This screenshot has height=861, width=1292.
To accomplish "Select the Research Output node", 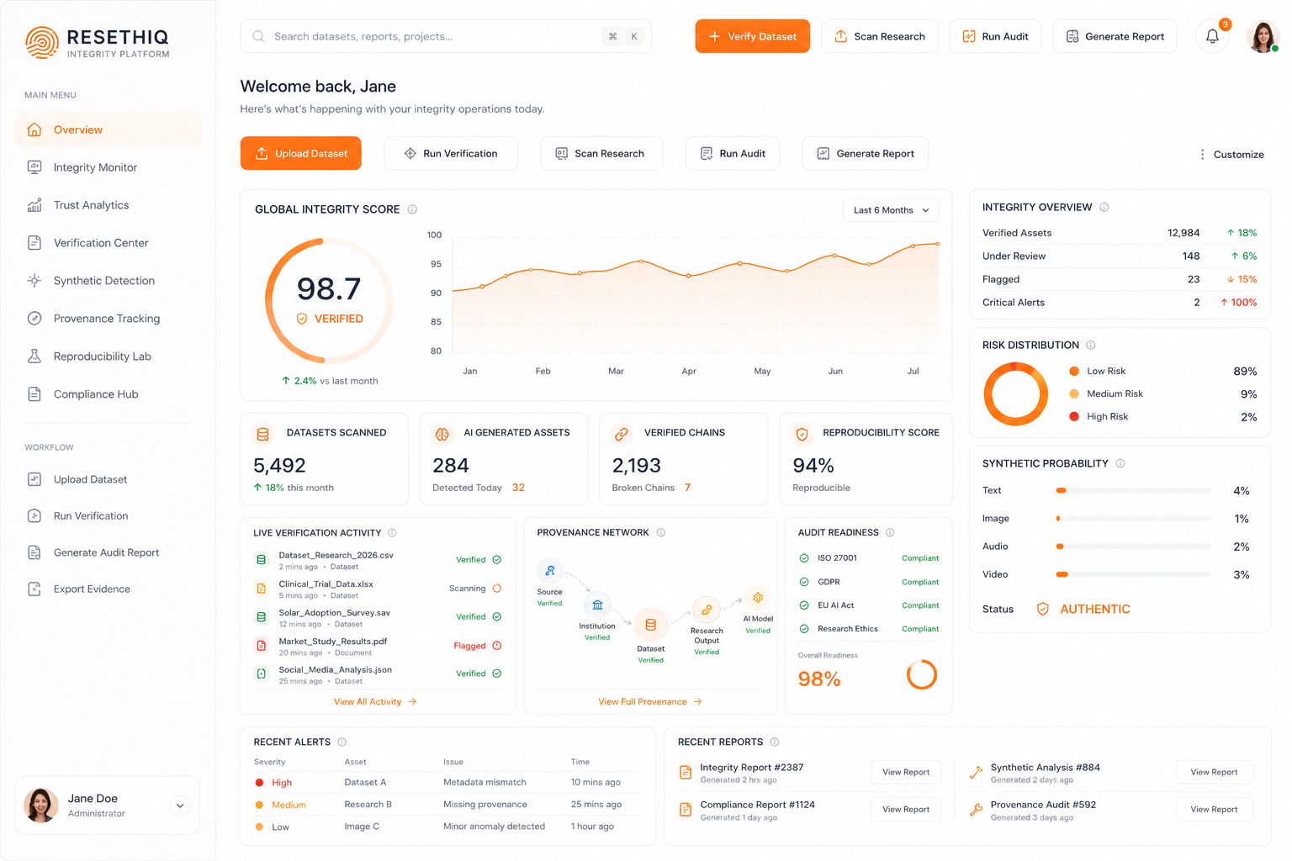I will click(707, 610).
